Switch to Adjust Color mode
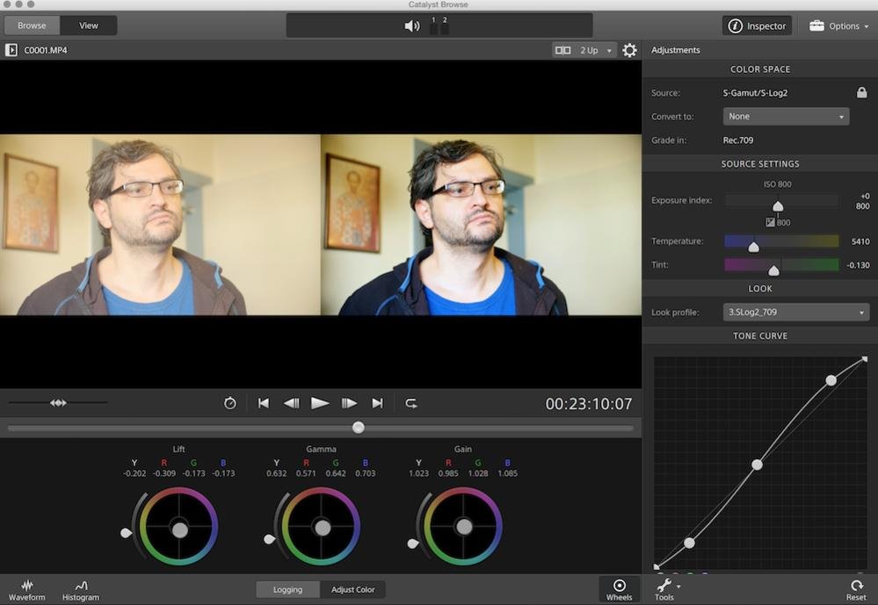Screen dimensions: 878x605 (353, 589)
